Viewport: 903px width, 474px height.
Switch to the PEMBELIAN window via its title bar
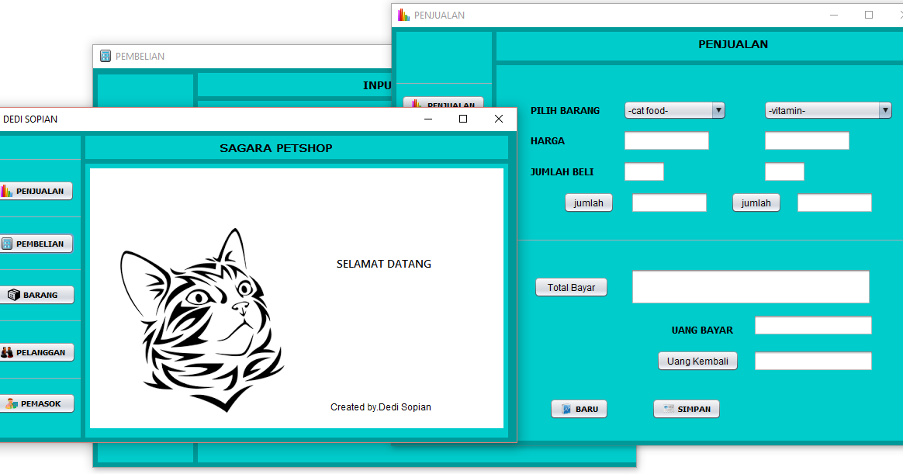click(256, 56)
